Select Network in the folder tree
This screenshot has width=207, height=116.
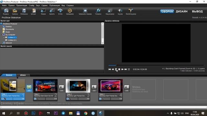(x=9, y=43)
